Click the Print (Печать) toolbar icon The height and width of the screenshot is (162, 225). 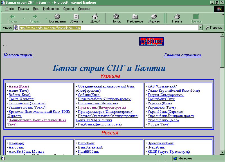[177, 17]
